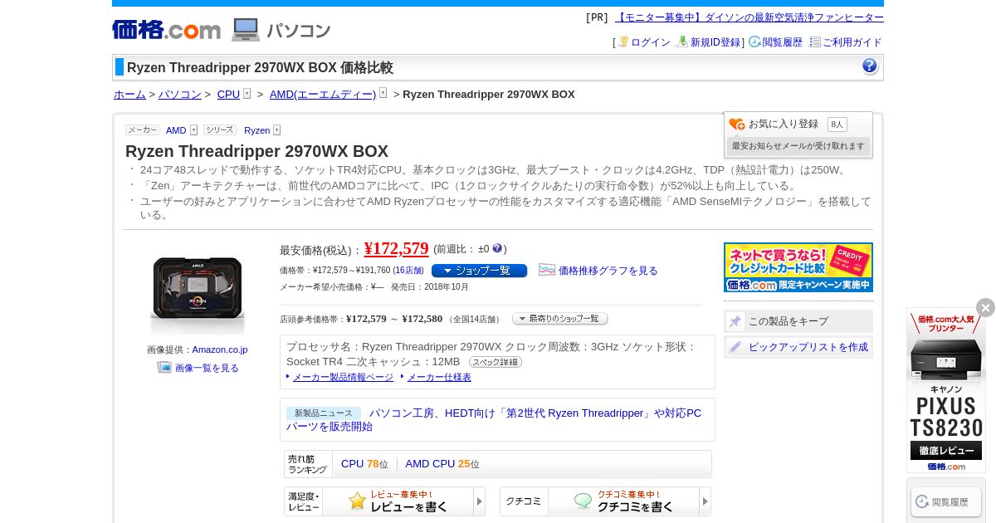Click the ログイン link

pos(651,42)
